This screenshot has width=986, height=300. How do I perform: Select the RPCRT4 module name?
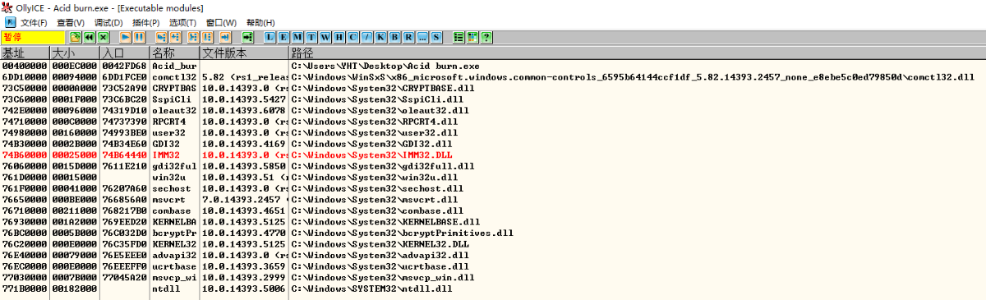point(169,121)
